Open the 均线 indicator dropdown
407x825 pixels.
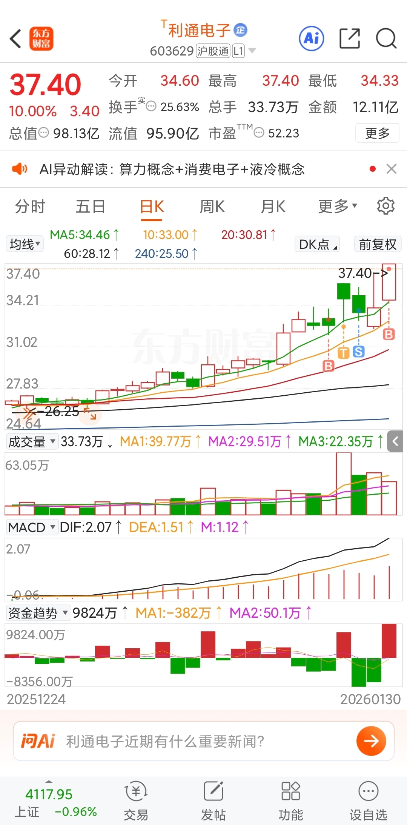click(x=25, y=244)
